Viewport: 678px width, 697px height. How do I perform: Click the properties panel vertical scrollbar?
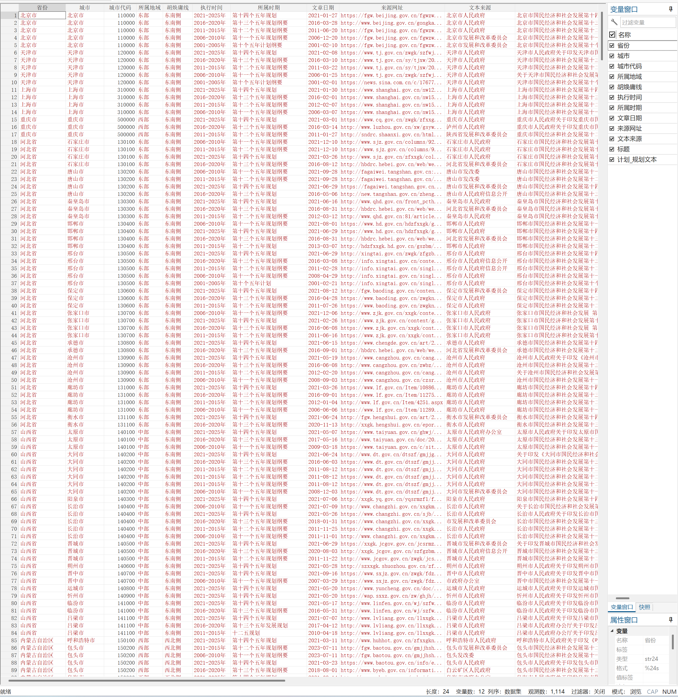click(672, 641)
